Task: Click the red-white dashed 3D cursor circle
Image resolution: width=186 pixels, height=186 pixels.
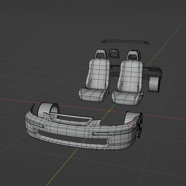Action: pyautogui.click(x=133, y=124)
